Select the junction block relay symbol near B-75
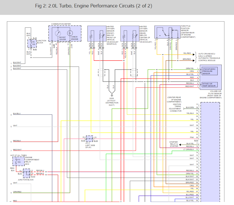Screen dimensions: 234x205 click(x=27, y=173)
